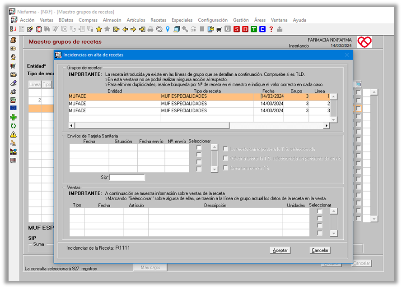Click Más datos button in background window

point(150,268)
